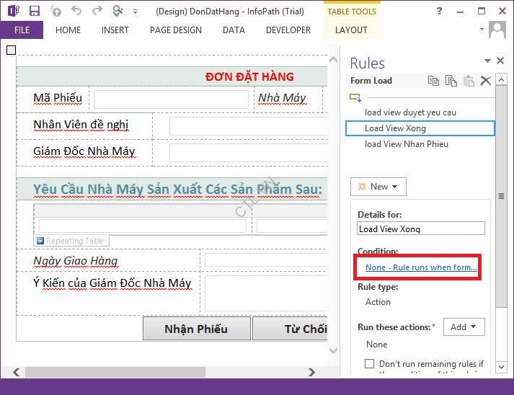
Task: Expand the Add action dropdown
Action: 464,327
